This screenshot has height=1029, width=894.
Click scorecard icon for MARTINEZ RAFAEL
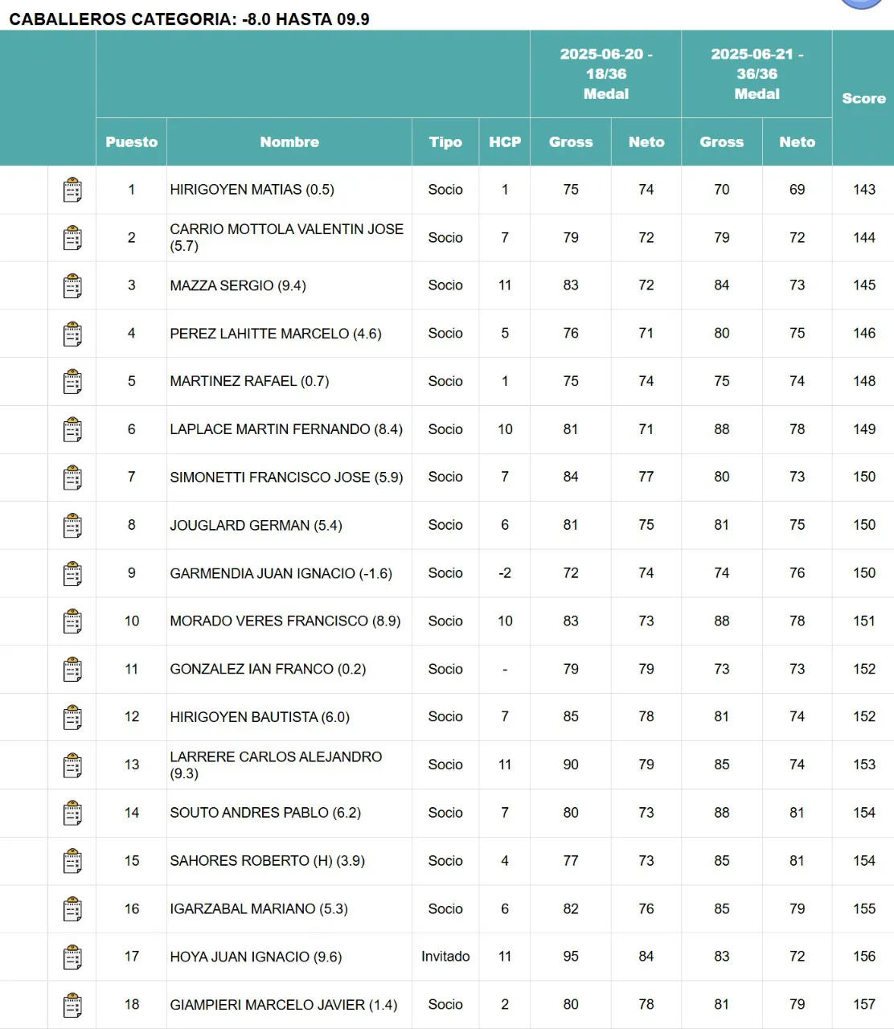point(72,382)
